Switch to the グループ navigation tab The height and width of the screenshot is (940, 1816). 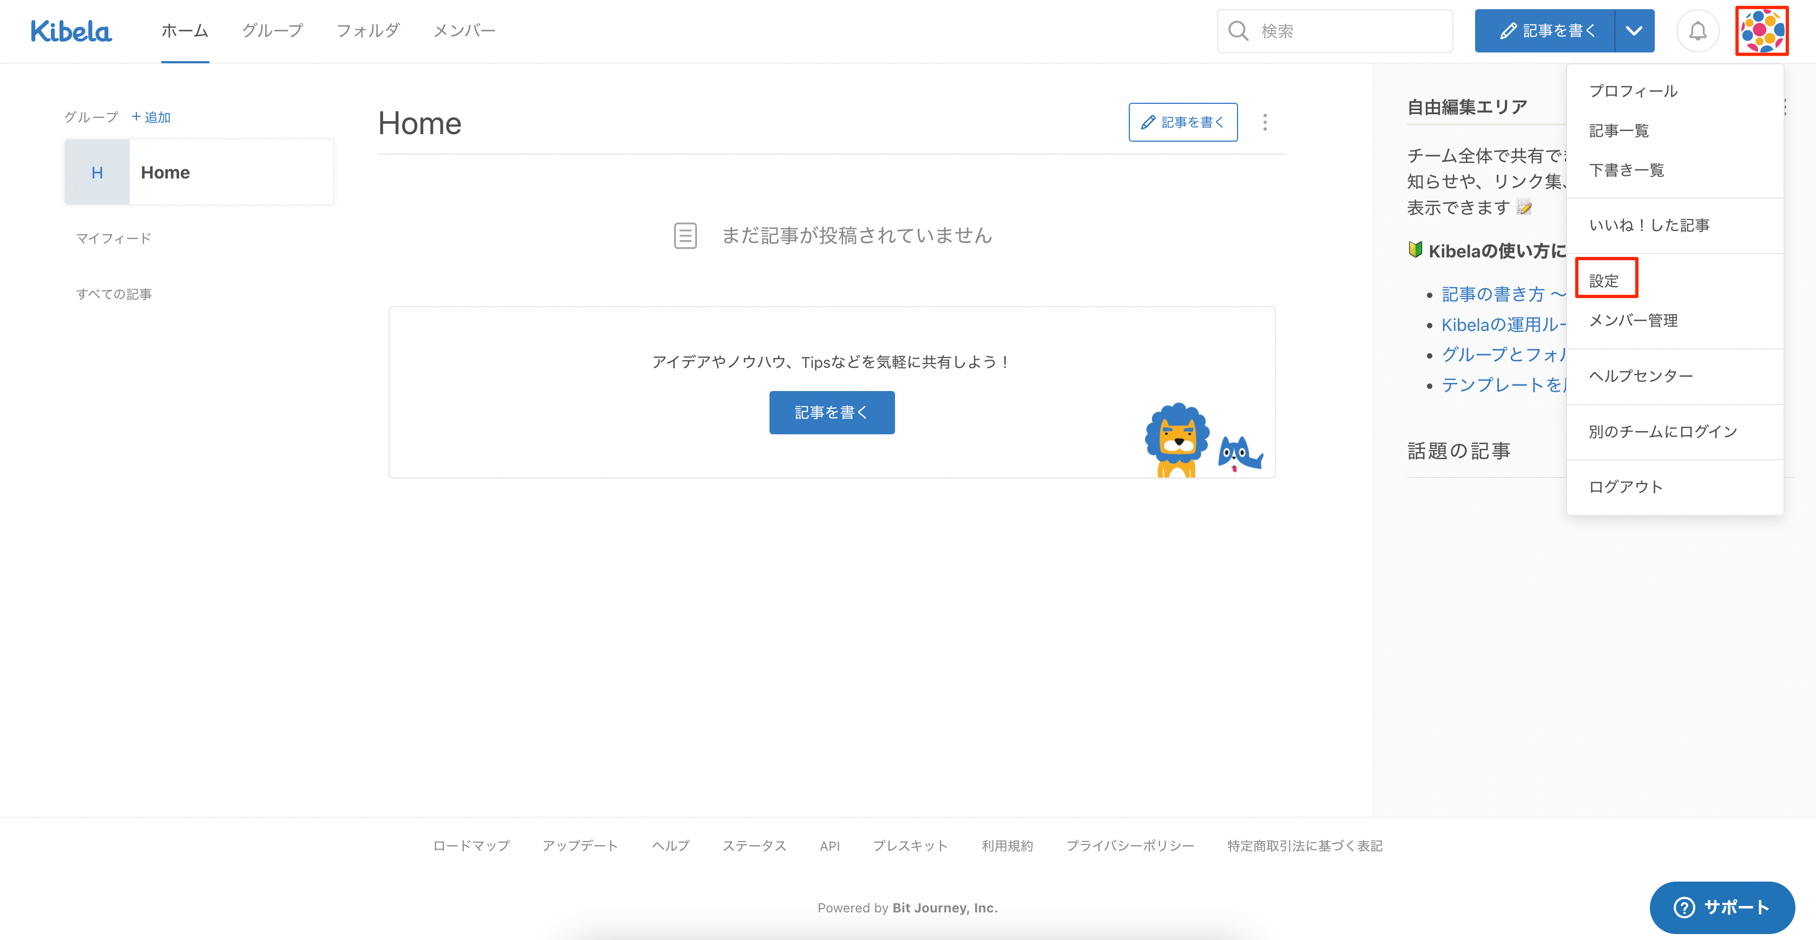point(272,31)
